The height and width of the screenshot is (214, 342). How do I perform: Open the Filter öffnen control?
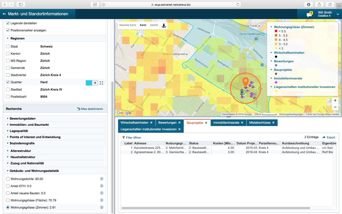(x=132, y=137)
